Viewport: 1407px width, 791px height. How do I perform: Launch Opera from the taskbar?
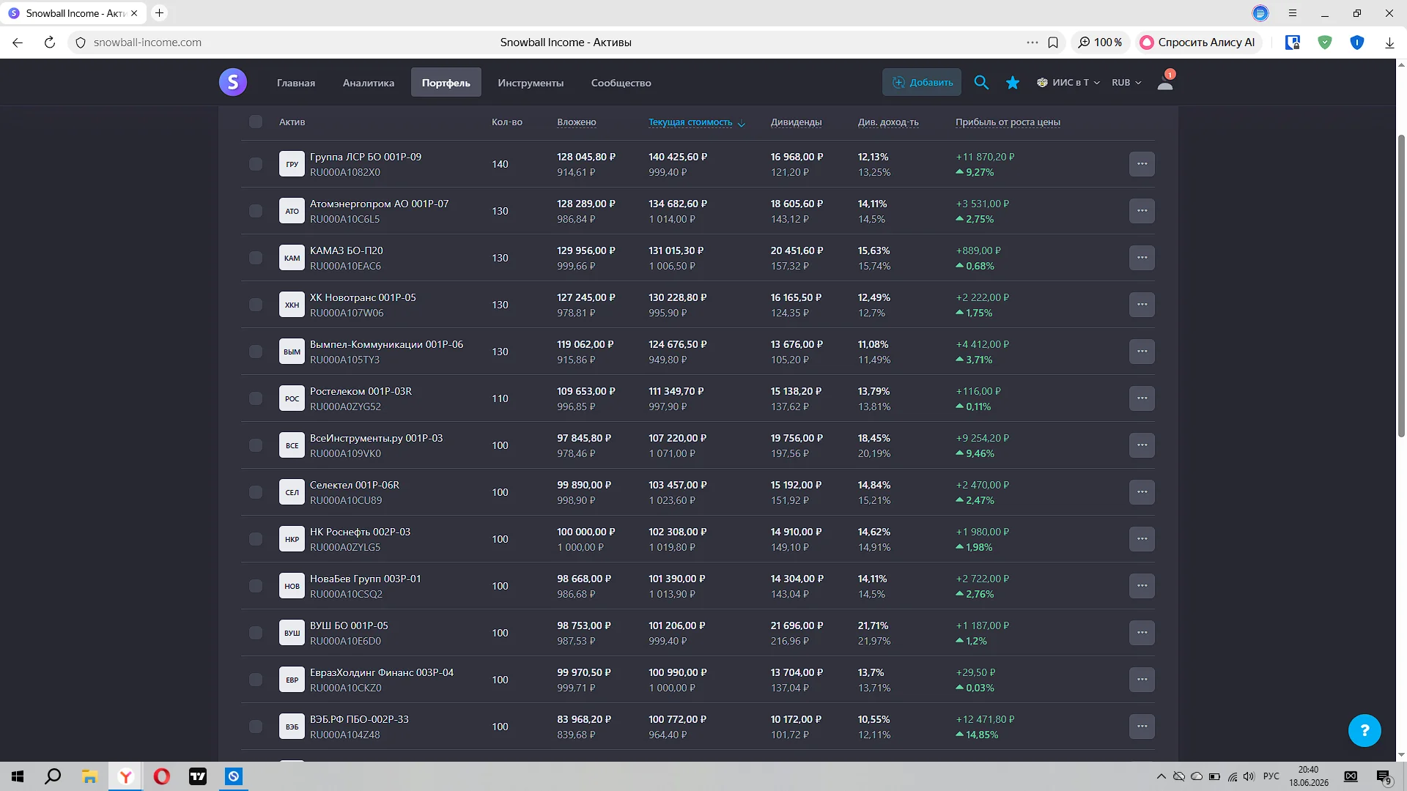(162, 776)
